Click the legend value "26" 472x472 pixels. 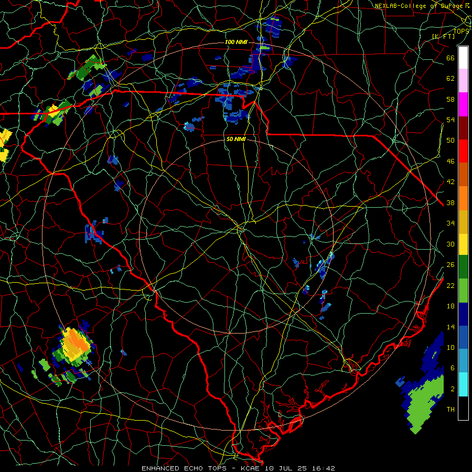point(450,265)
